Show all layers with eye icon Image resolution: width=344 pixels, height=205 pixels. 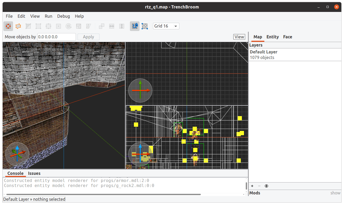pyautogui.click(x=266, y=186)
